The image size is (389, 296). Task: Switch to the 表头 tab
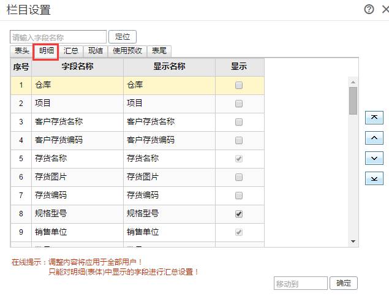tap(22, 51)
